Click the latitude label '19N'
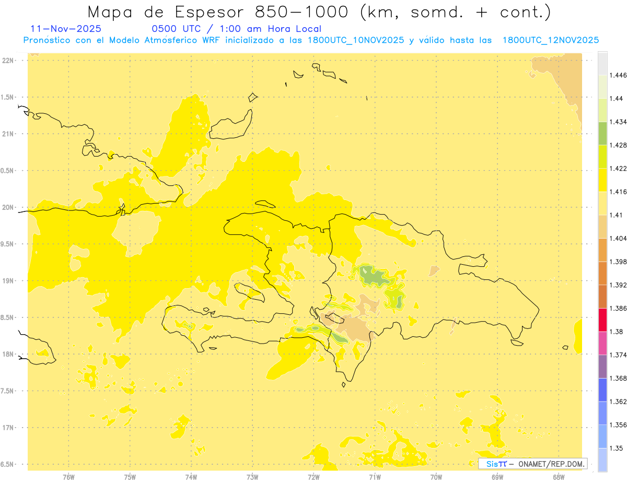The width and height of the screenshot is (627, 484). click(8, 281)
